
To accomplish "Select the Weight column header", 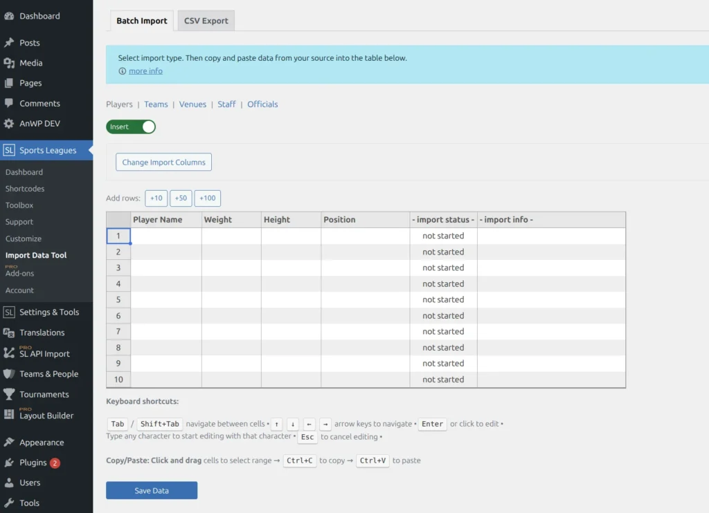I will pyautogui.click(x=231, y=220).
